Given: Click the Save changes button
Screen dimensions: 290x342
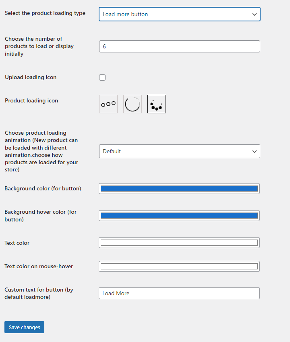Looking at the screenshot, I should pos(24,327).
